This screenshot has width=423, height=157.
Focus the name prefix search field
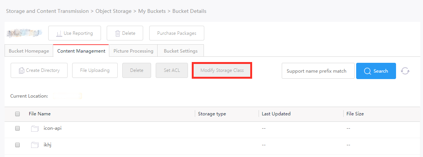pos(318,71)
